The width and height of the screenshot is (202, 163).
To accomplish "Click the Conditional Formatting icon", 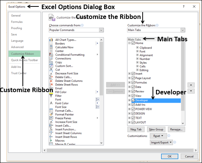I will (x=51, y=55).
